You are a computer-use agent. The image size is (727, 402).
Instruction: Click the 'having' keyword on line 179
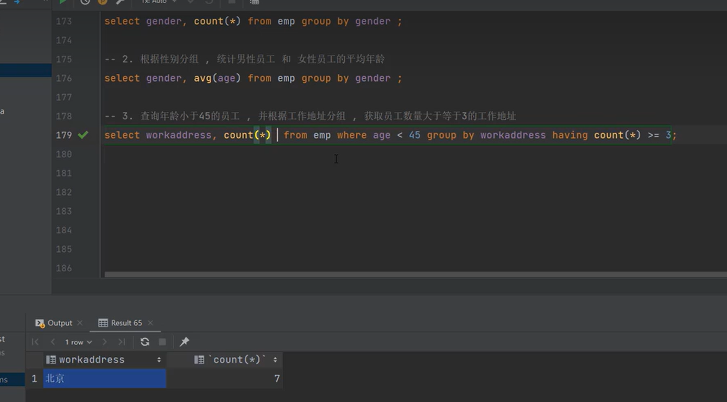(x=570, y=135)
